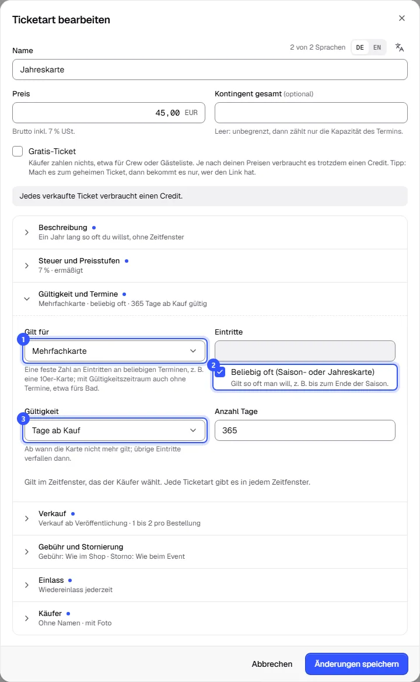Uncheck Beliebig oft (Saison- oder Jahreskarte)

tap(220, 373)
